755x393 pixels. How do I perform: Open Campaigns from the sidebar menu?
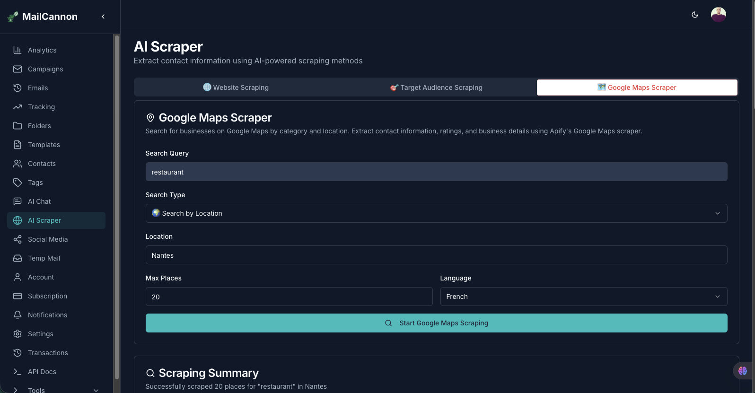point(56,69)
